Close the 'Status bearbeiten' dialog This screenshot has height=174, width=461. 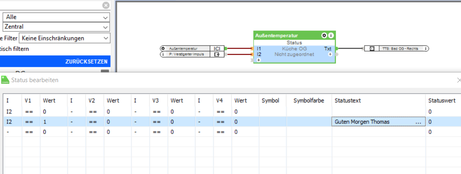click(459, 80)
